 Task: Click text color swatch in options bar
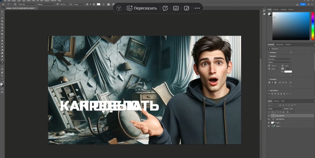(98, 4)
